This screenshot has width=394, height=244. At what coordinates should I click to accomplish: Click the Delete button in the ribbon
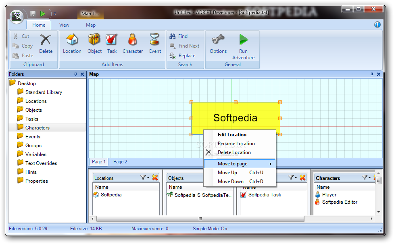click(46, 44)
